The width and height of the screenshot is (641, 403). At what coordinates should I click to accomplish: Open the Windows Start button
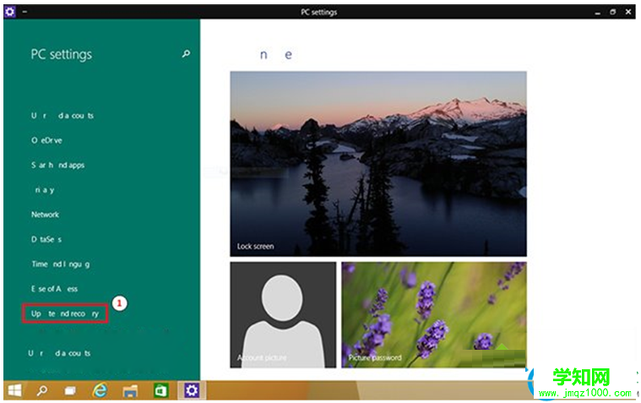coord(15,390)
